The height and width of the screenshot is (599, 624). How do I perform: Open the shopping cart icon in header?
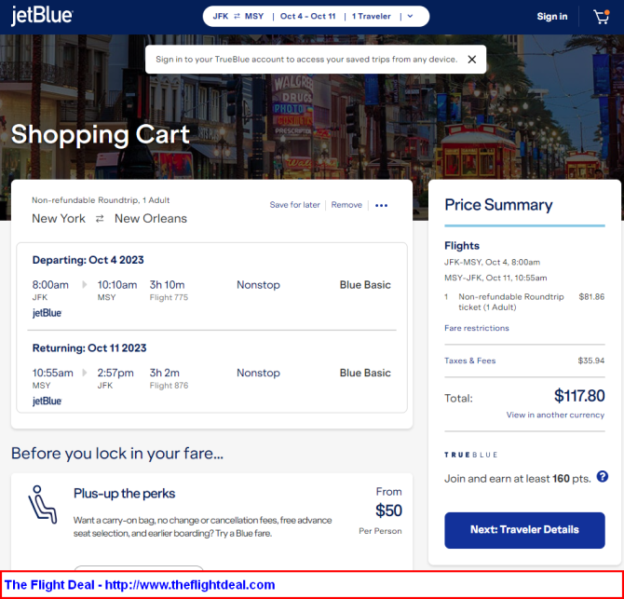(x=602, y=17)
